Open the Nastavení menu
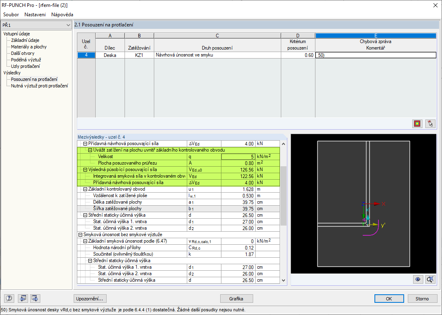The height and width of the screenshot is (315, 442). [x=35, y=15]
